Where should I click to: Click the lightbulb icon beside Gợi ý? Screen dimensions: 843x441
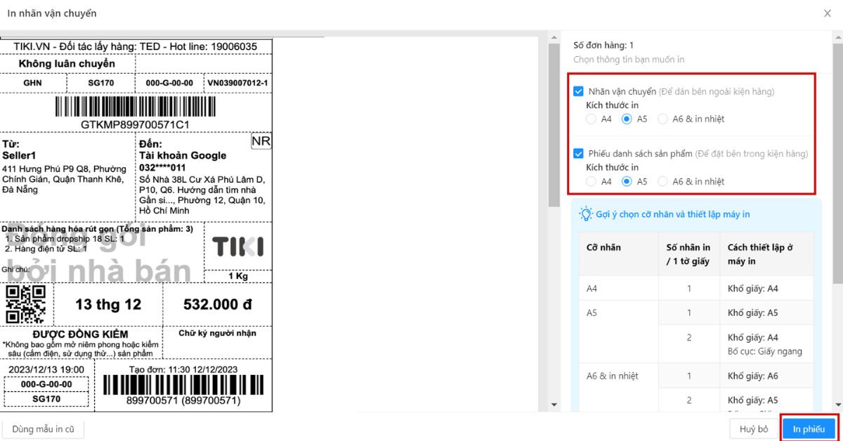586,214
